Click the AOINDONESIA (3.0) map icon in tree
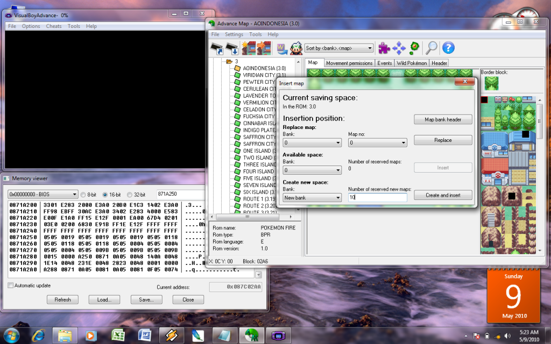551x344 pixels. pyautogui.click(x=237, y=68)
